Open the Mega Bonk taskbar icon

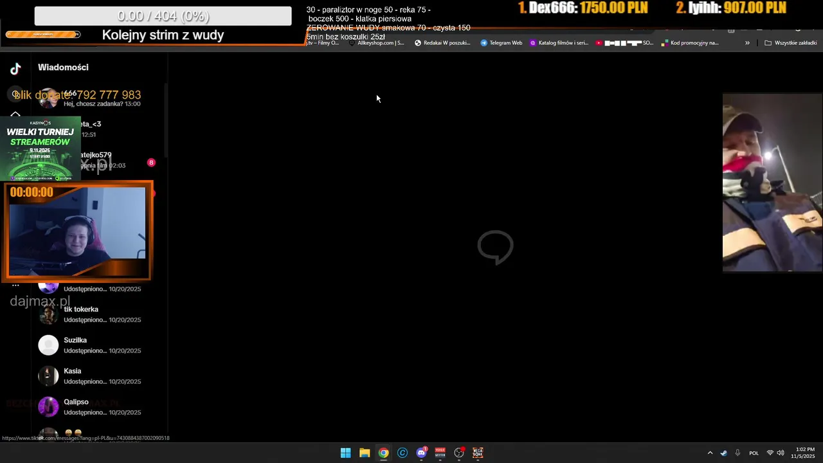[478, 453]
